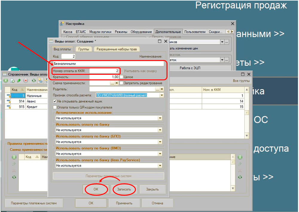Image resolution: width=299 pixels, height=212 pixels.
Task: Check the Целое checkbox
Action: 121,77
